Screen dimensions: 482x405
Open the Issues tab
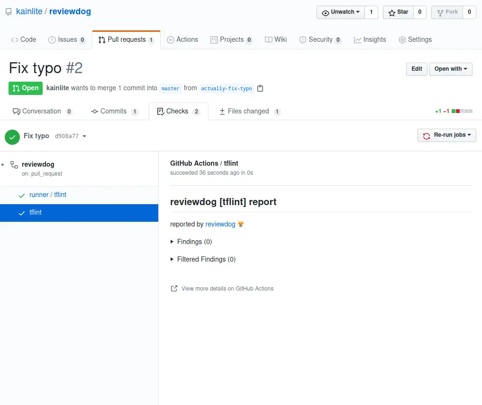coord(67,40)
